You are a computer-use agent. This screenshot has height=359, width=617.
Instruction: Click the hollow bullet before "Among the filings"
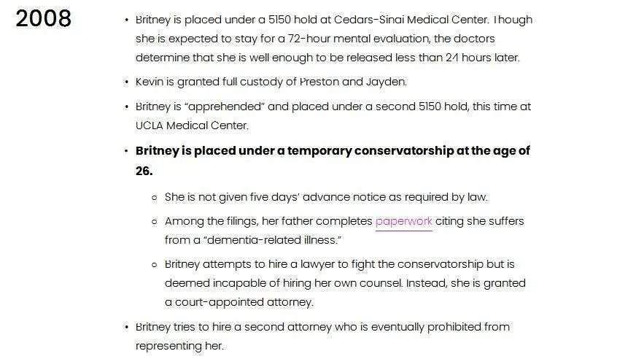pos(154,221)
